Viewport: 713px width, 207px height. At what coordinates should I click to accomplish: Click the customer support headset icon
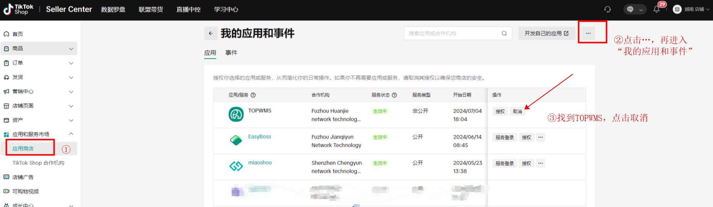point(607,9)
